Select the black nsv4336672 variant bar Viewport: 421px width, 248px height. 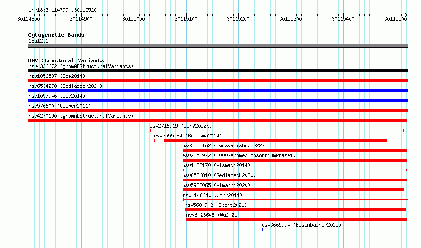(x=218, y=71)
